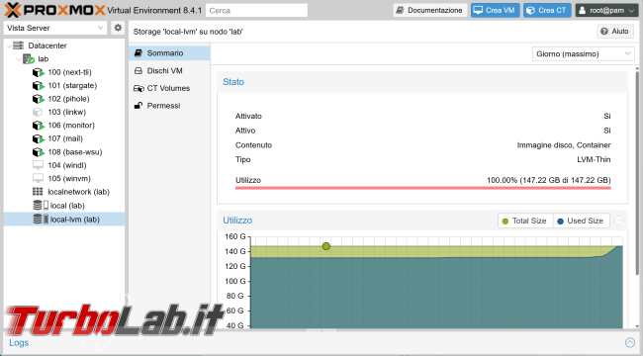This screenshot has height=356, width=643.
Task: Select local (lab) storage in tree
Action: tap(67, 206)
